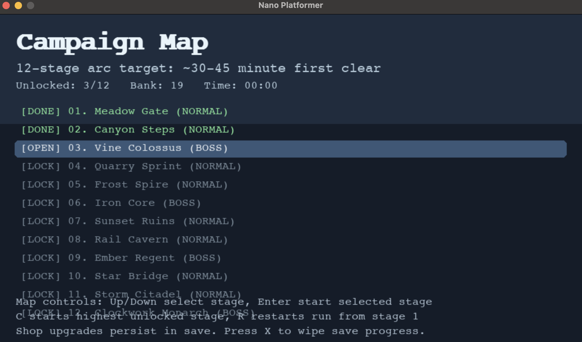Minimize the window with yellow button

(18, 5)
